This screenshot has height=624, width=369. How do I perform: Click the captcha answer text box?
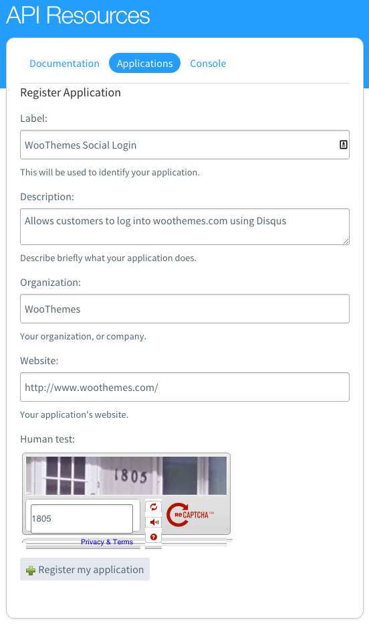tap(82, 518)
